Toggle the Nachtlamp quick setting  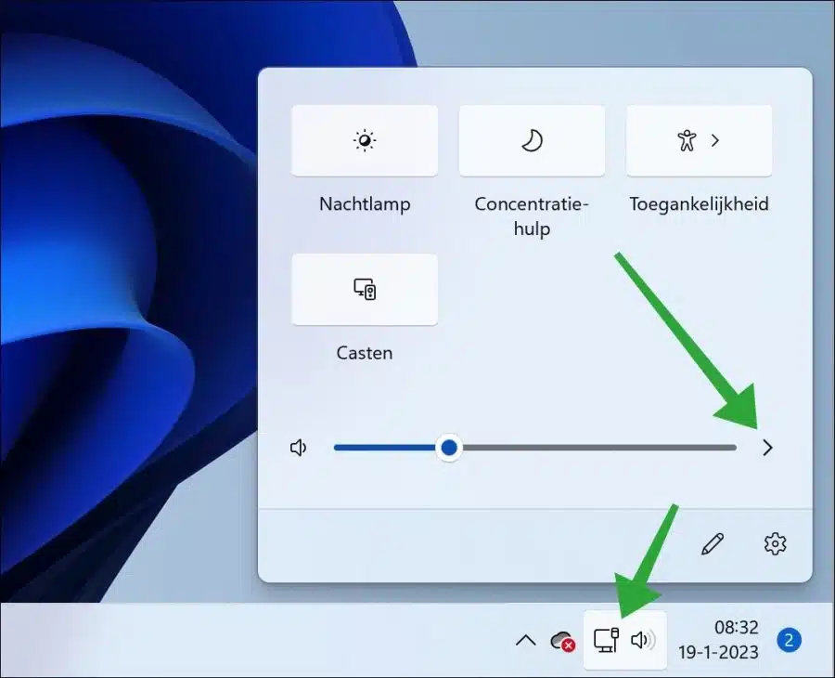pyautogui.click(x=365, y=141)
